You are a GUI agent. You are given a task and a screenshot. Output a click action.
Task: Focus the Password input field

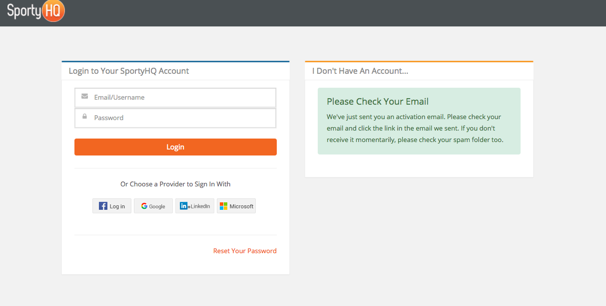click(x=175, y=118)
